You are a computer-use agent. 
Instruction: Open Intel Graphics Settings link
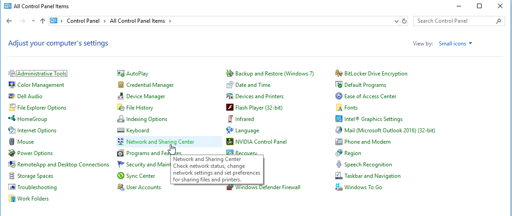(373, 119)
